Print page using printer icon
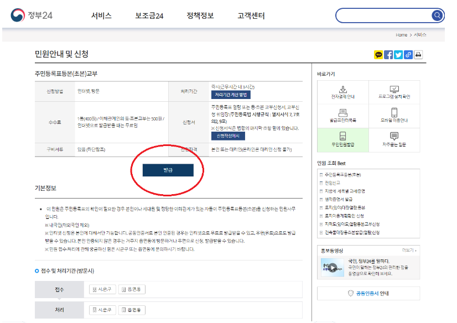The width and height of the screenshot is (457, 323). (x=418, y=55)
